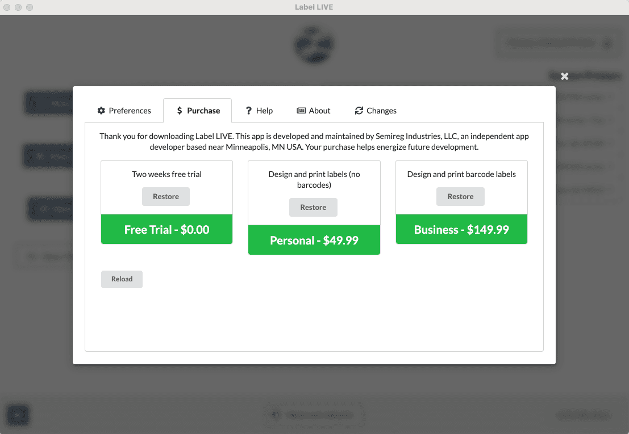
Task: Open the Purchase tab
Action: pos(198,111)
